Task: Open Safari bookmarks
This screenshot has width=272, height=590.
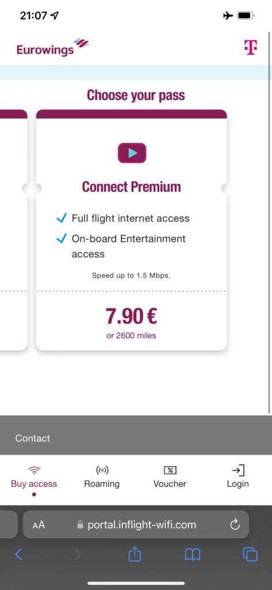Action: click(192, 554)
